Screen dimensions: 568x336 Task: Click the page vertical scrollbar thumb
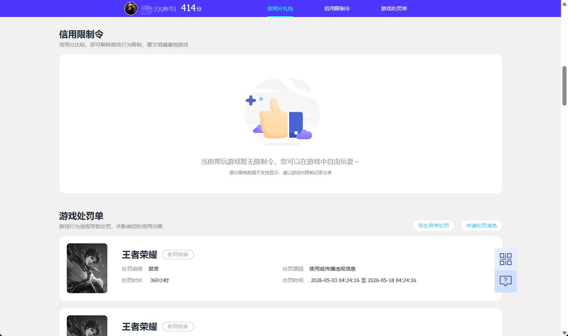tap(564, 86)
